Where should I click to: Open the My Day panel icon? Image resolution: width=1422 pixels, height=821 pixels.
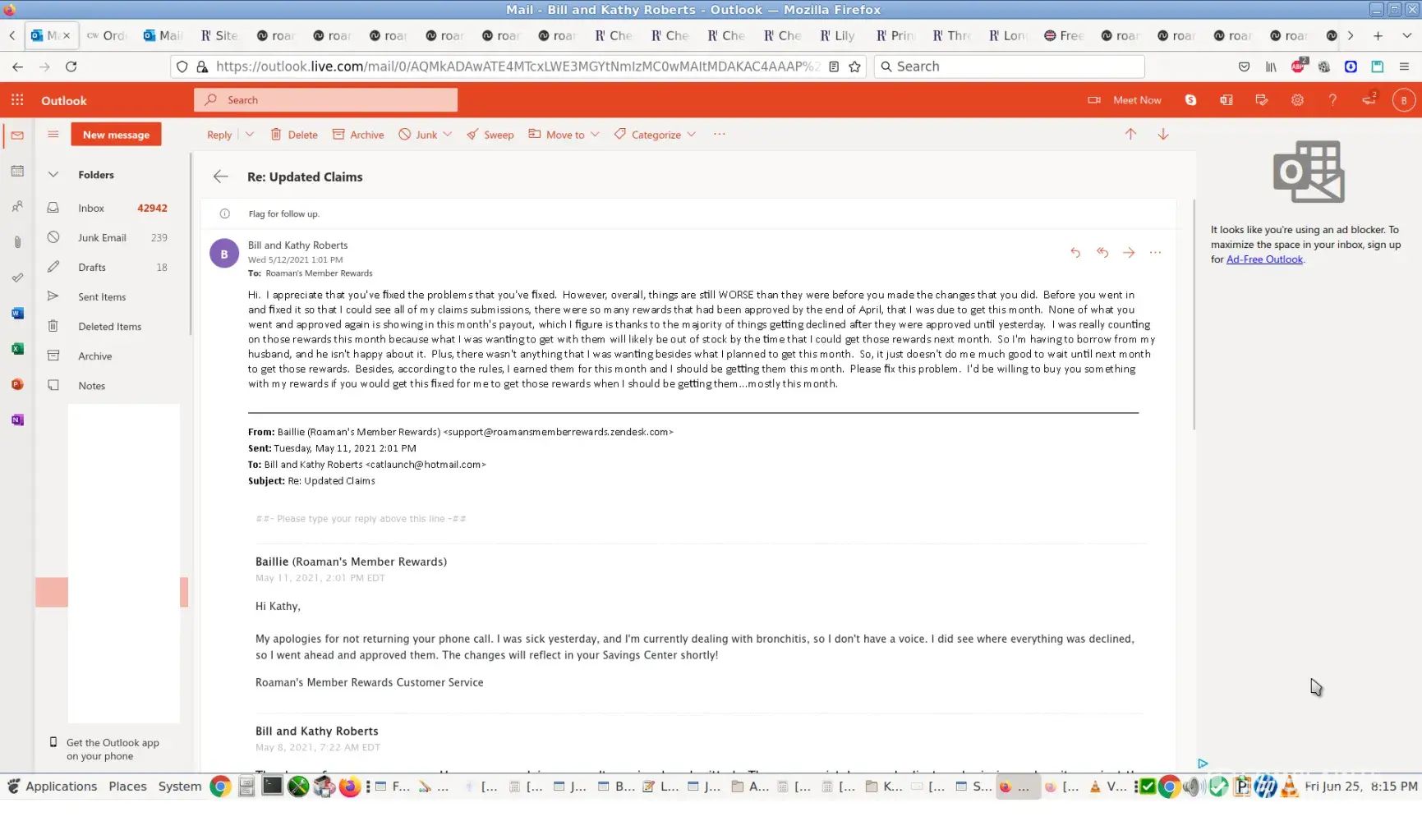[1262, 100]
